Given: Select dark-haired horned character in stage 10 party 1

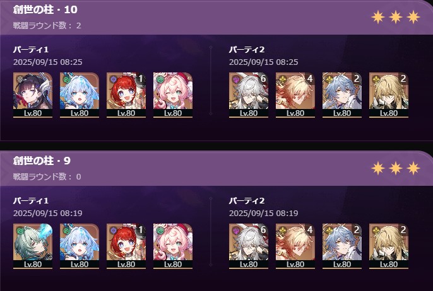Looking at the screenshot, I should (x=33, y=95).
